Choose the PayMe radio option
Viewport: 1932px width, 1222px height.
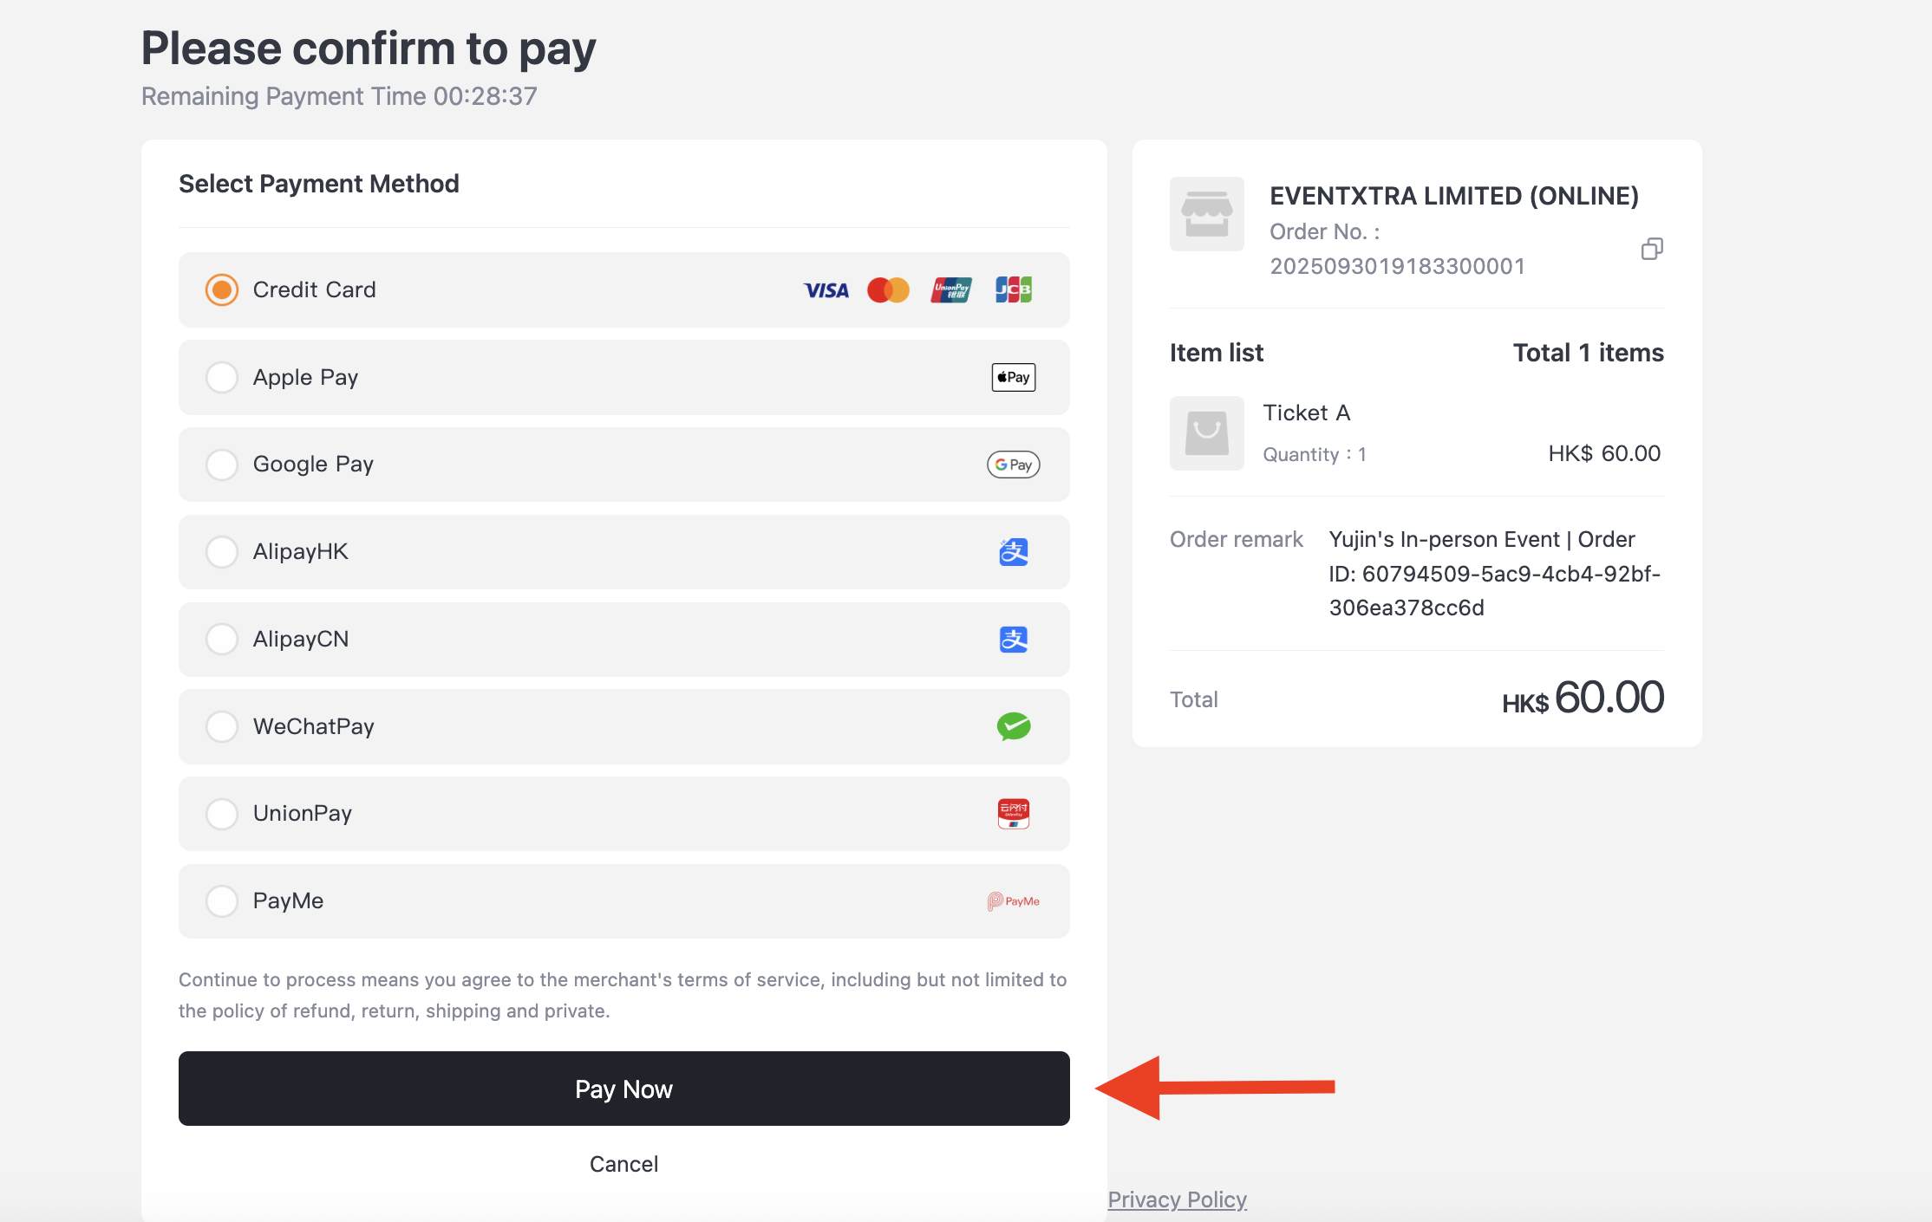click(222, 901)
